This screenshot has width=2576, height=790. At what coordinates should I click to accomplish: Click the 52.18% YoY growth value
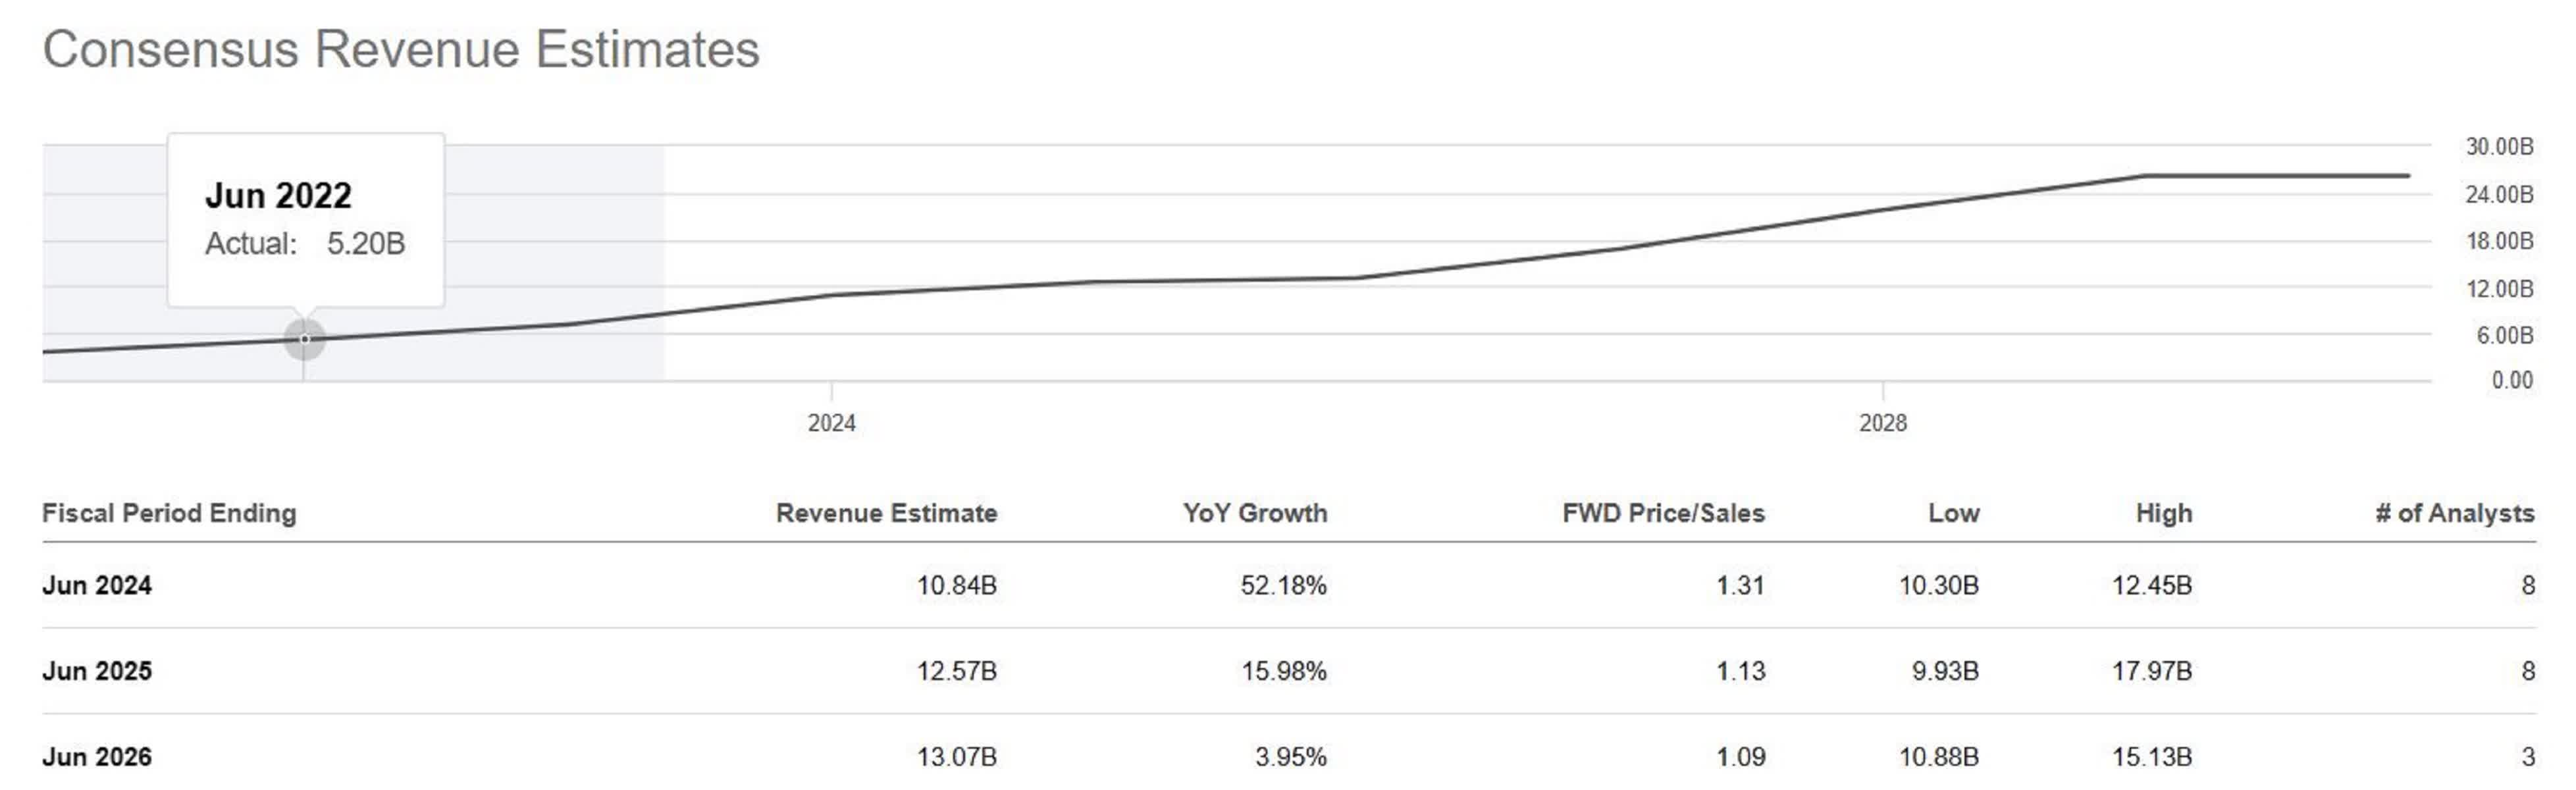click(1283, 585)
